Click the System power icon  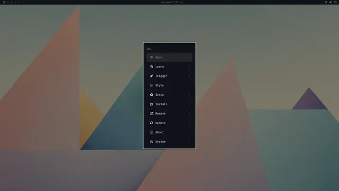pos(151,142)
